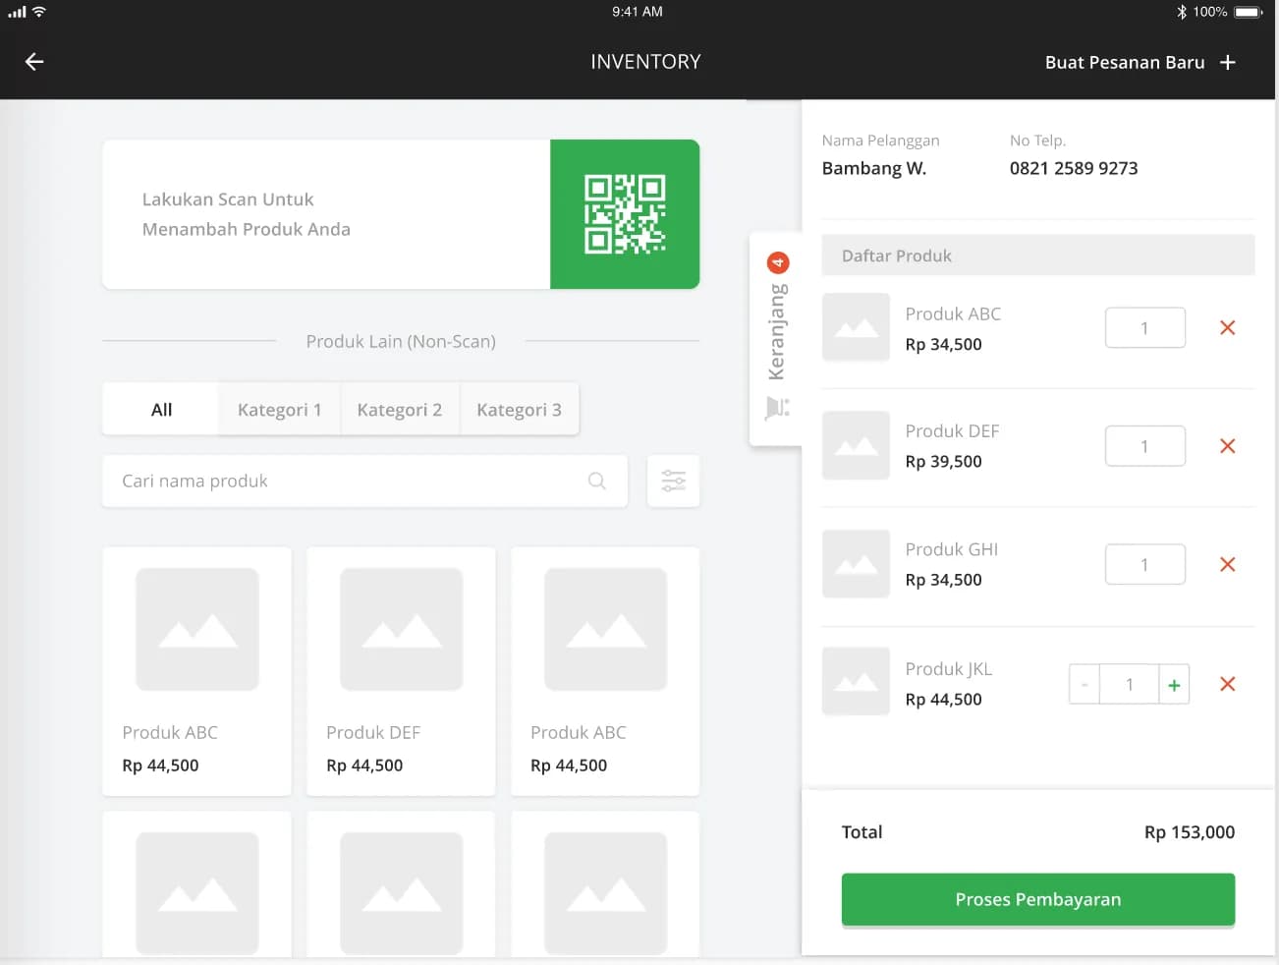Edit quantity value for Produk JKL
The width and height of the screenshot is (1279, 965).
1130,685
